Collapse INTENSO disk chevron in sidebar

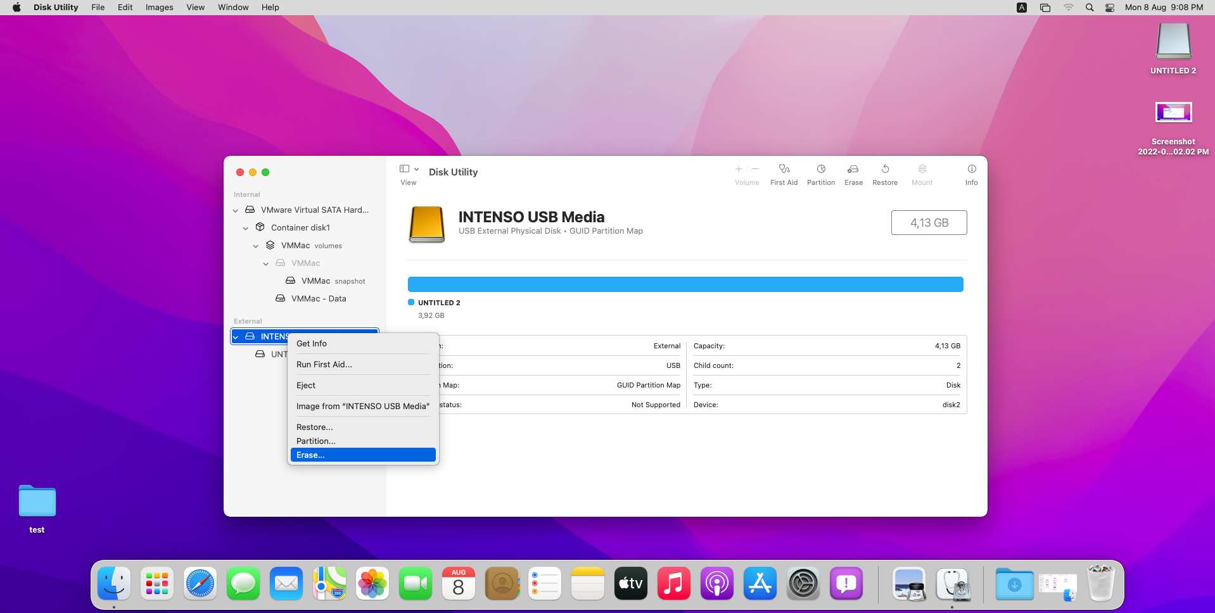(236, 337)
